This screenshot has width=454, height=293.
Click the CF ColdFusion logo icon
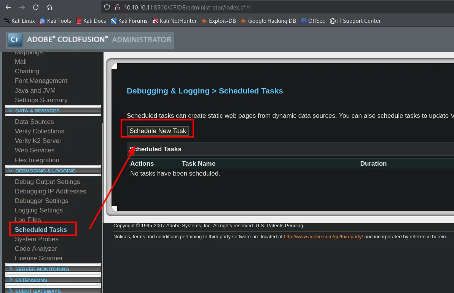click(15, 40)
